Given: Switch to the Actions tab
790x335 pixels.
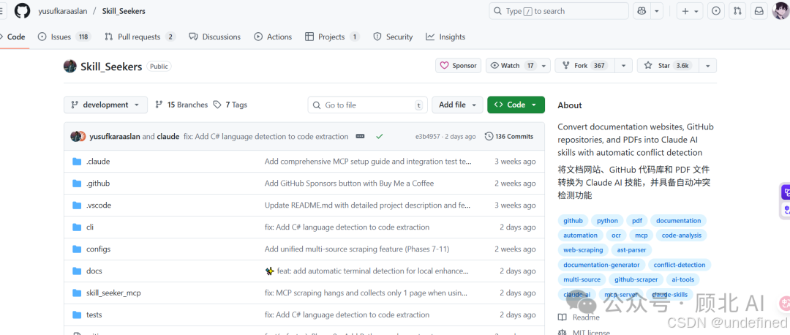Looking at the screenshot, I should pyautogui.click(x=273, y=37).
